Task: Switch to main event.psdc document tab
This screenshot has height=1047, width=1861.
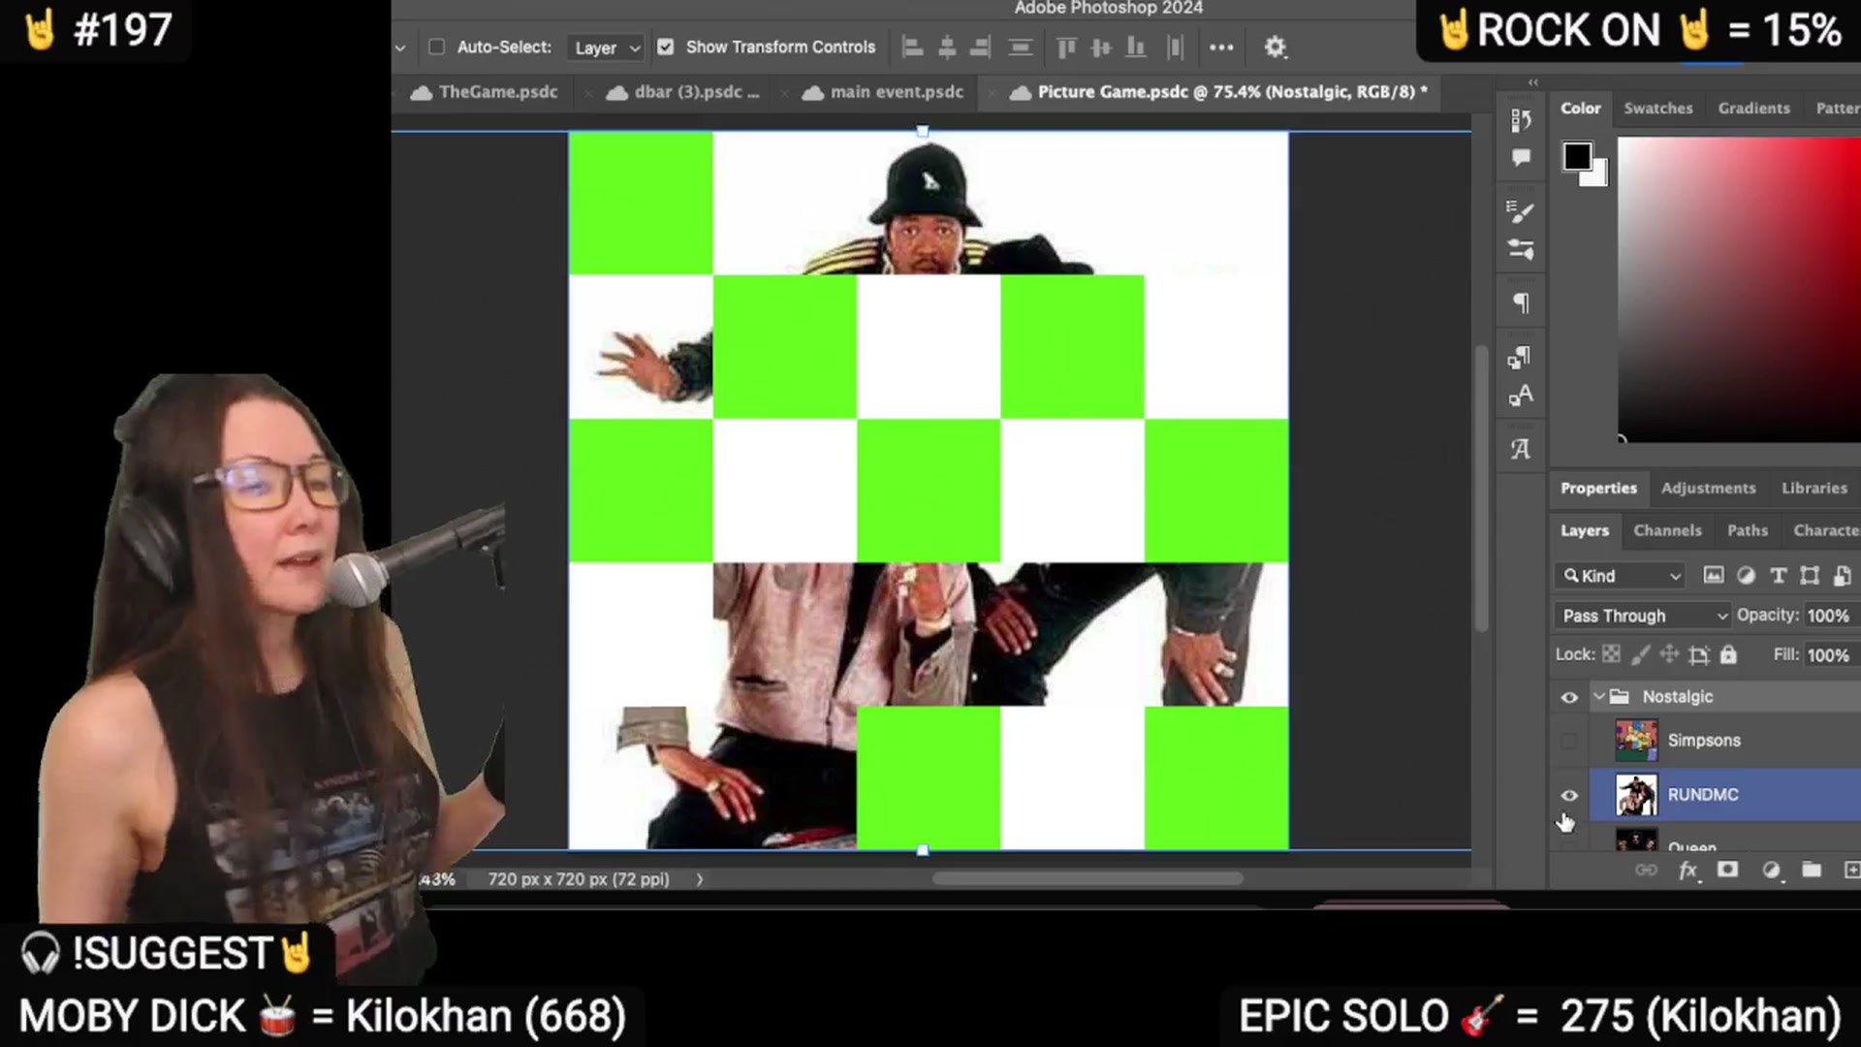Action: [x=884, y=92]
